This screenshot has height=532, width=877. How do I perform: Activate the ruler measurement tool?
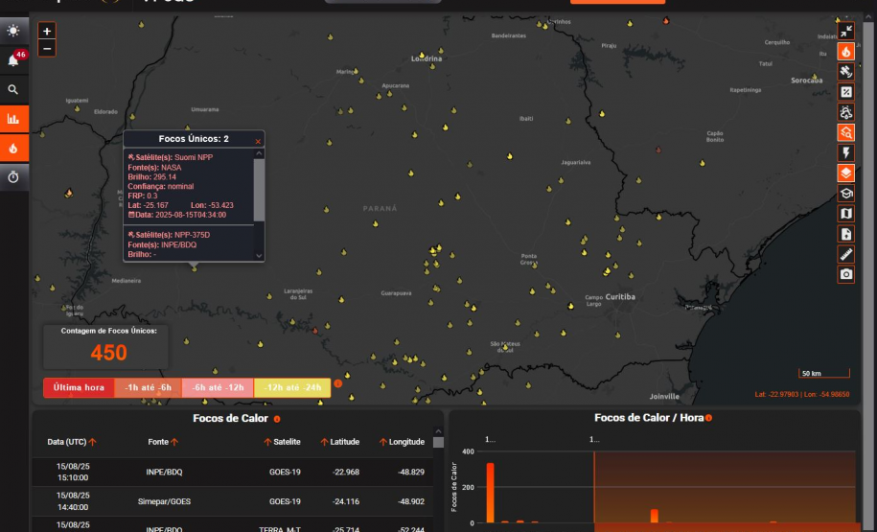(x=846, y=254)
